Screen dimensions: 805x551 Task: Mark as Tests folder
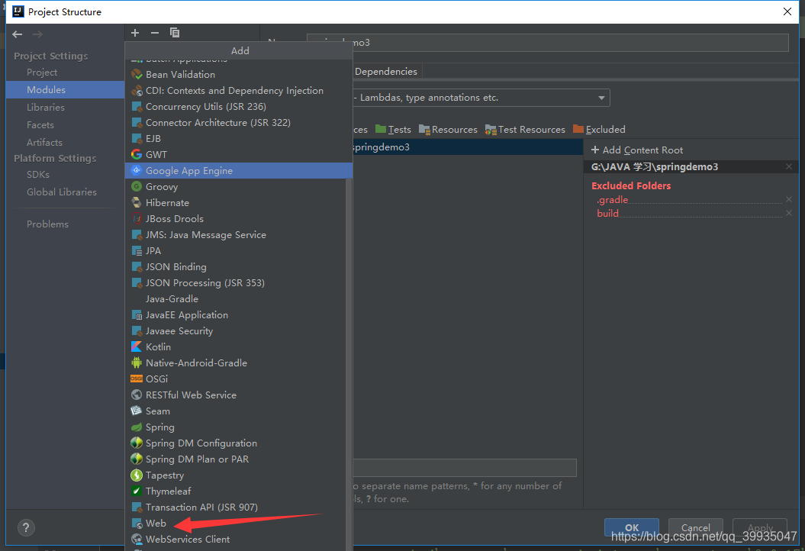[x=393, y=130]
